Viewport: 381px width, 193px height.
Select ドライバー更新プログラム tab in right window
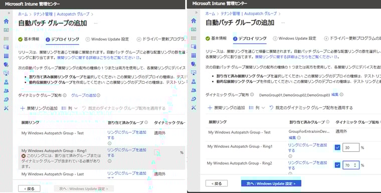[352, 39]
